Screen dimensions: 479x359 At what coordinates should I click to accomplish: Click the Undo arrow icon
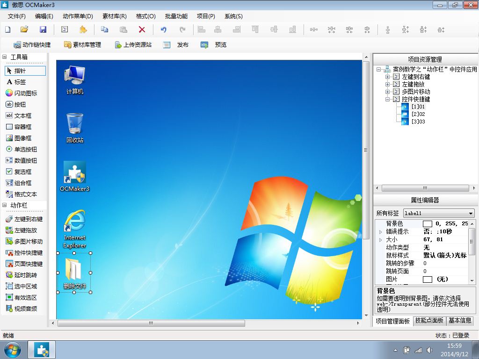(163, 29)
